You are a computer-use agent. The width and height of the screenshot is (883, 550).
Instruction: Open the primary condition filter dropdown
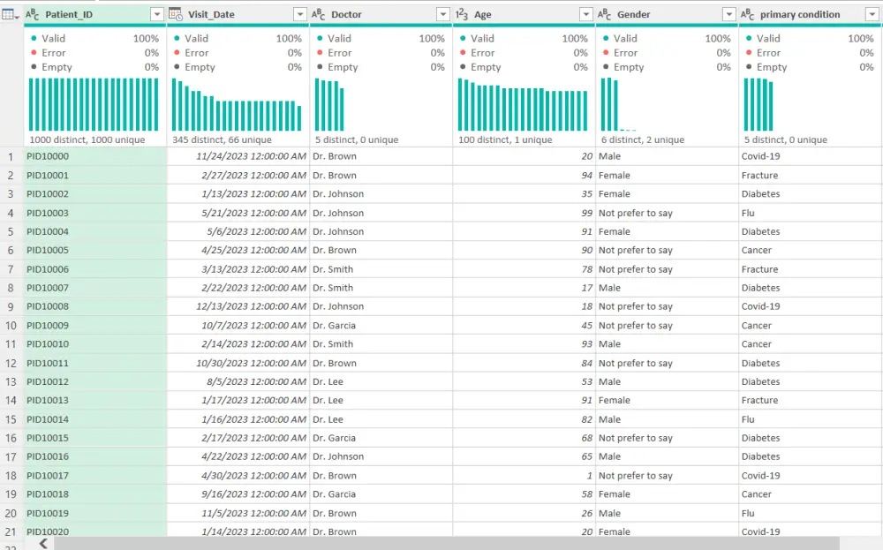(x=872, y=14)
